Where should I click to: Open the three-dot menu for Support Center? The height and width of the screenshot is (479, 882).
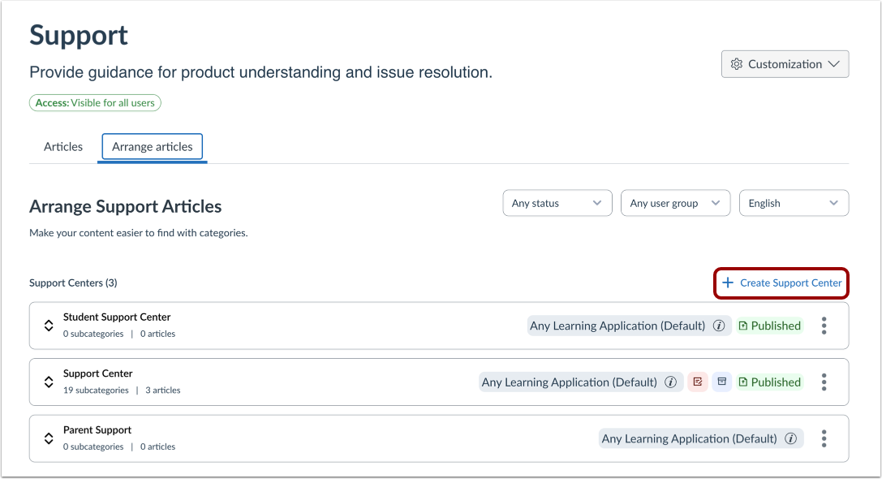[x=824, y=382]
